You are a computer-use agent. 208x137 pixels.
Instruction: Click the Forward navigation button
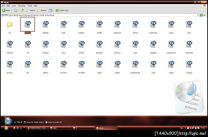(x=16, y=10)
